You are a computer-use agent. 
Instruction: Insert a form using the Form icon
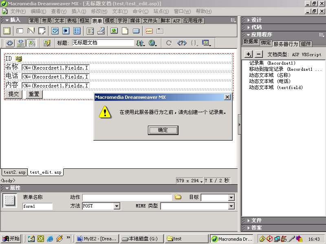coord(7,30)
